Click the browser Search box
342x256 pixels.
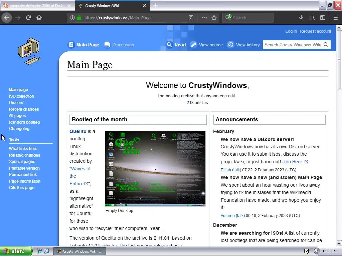point(248,18)
